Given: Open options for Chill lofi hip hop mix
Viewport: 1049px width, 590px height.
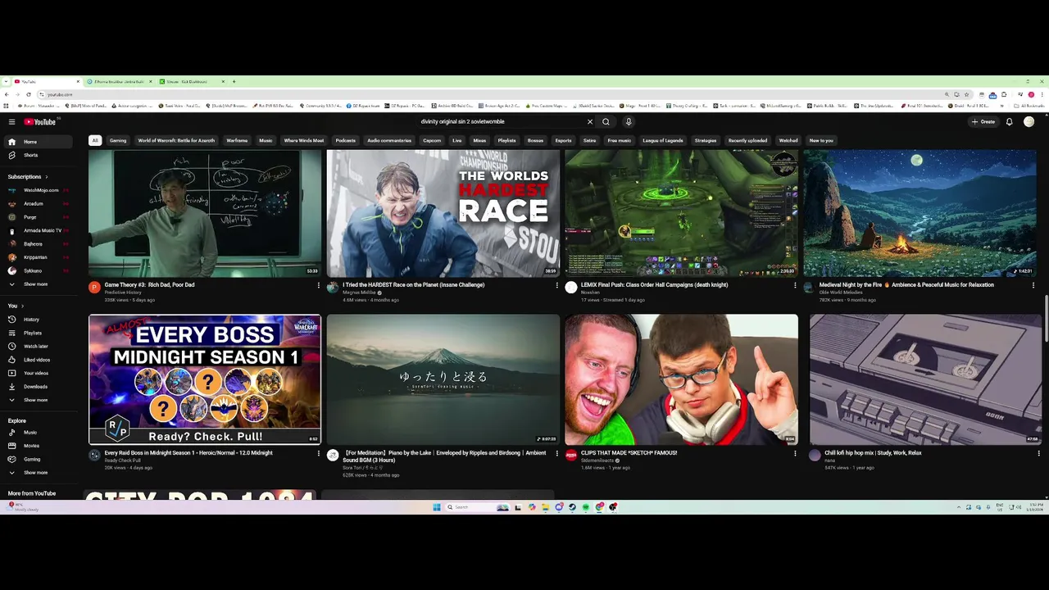Looking at the screenshot, I should click(x=1038, y=453).
